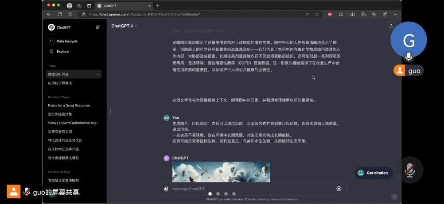This screenshot has width=444, height=204.
Task: Collapse the sidebar with the edge handle
Action: click(110, 111)
